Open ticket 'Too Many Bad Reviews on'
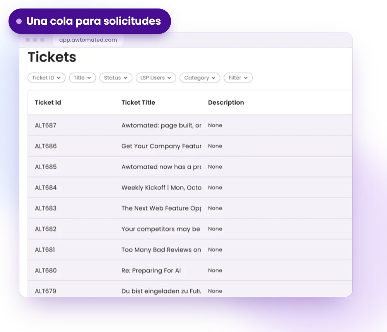The height and width of the screenshot is (332, 387). pyautogui.click(x=161, y=249)
